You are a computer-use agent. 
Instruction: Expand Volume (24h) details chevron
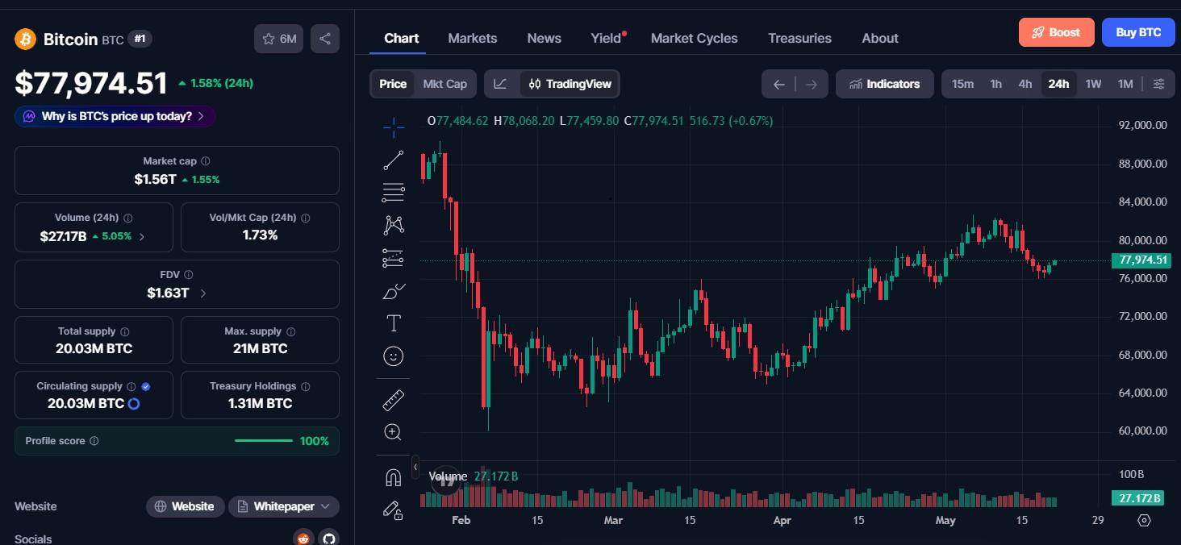click(142, 237)
